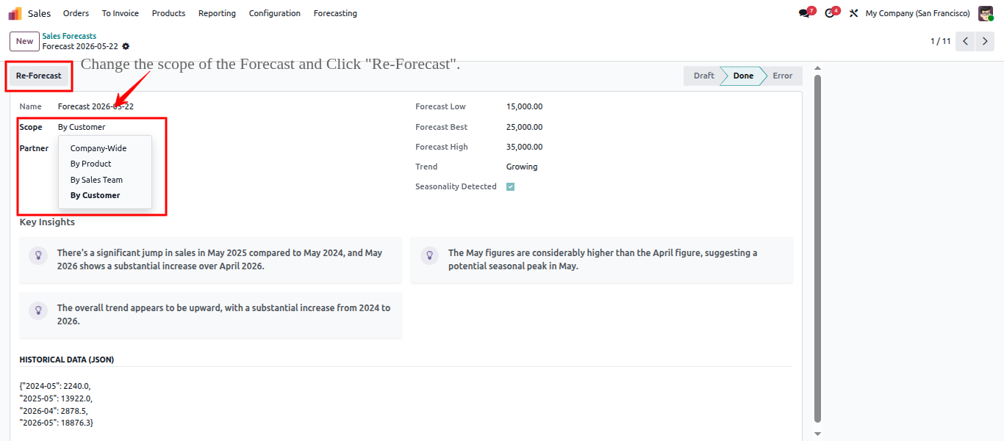Open Sales Forecasts breadcrumb link
The height and width of the screenshot is (441, 1004).
point(69,36)
